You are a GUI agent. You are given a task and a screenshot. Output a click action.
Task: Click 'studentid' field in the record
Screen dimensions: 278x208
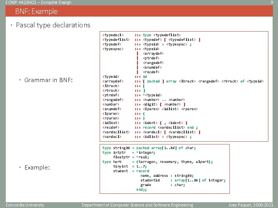point(150,180)
